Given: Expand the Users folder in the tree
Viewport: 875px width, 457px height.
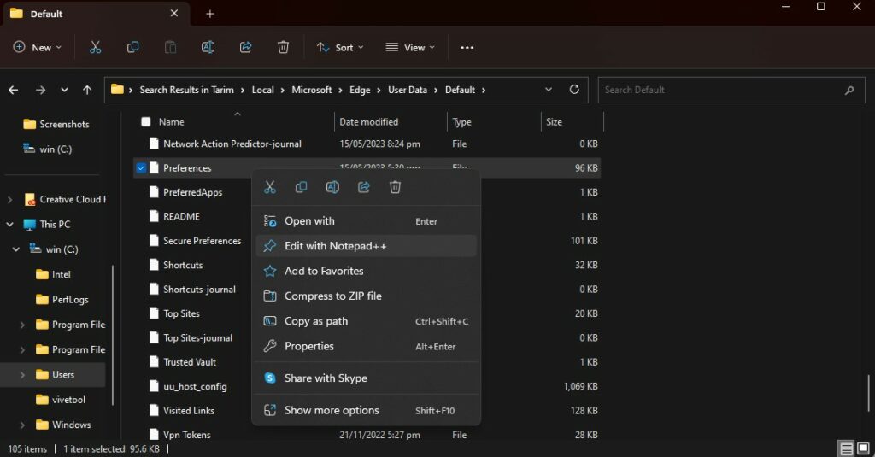Looking at the screenshot, I should [x=22, y=375].
